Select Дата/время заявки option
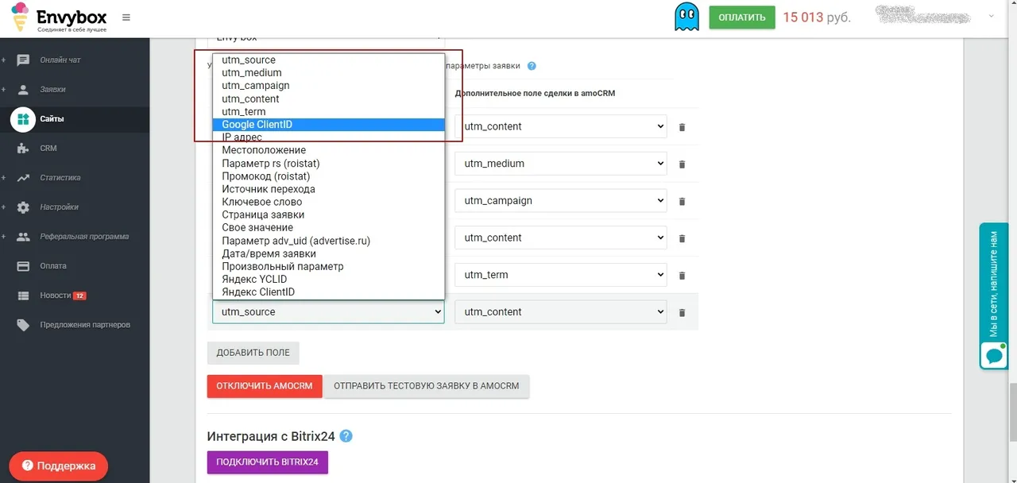The height and width of the screenshot is (483, 1017). coord(328,253)
